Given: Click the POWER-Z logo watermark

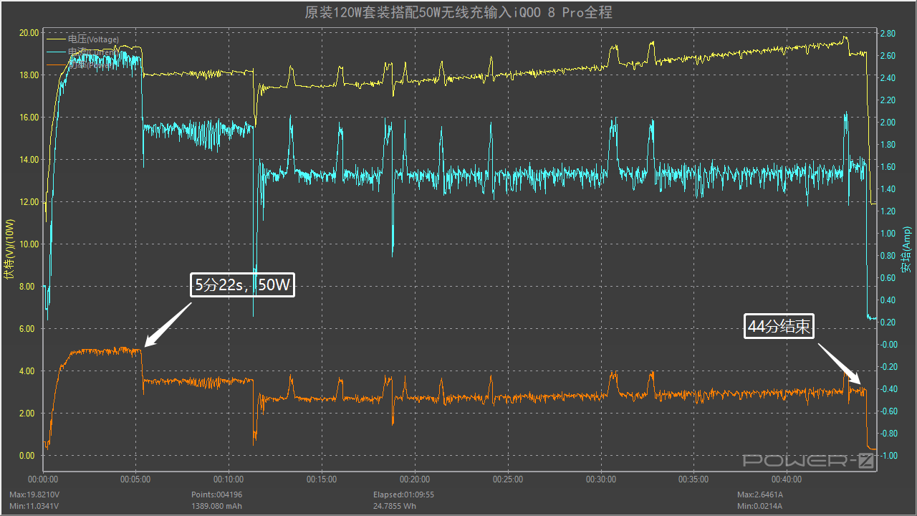Looking at the screenshot, I should click(x=809, y=461).
